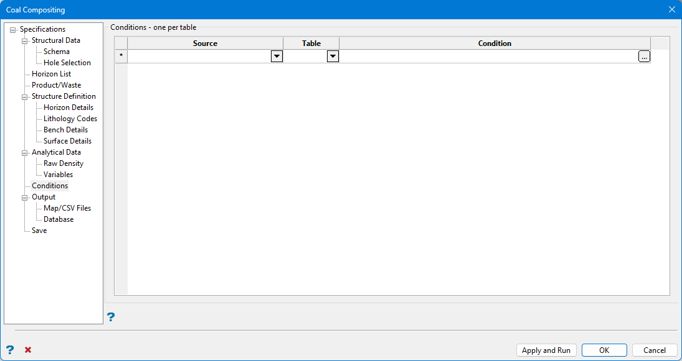
Task: Collapse the Output tree node
Action: pyautogui.click(x=25, y=198)
